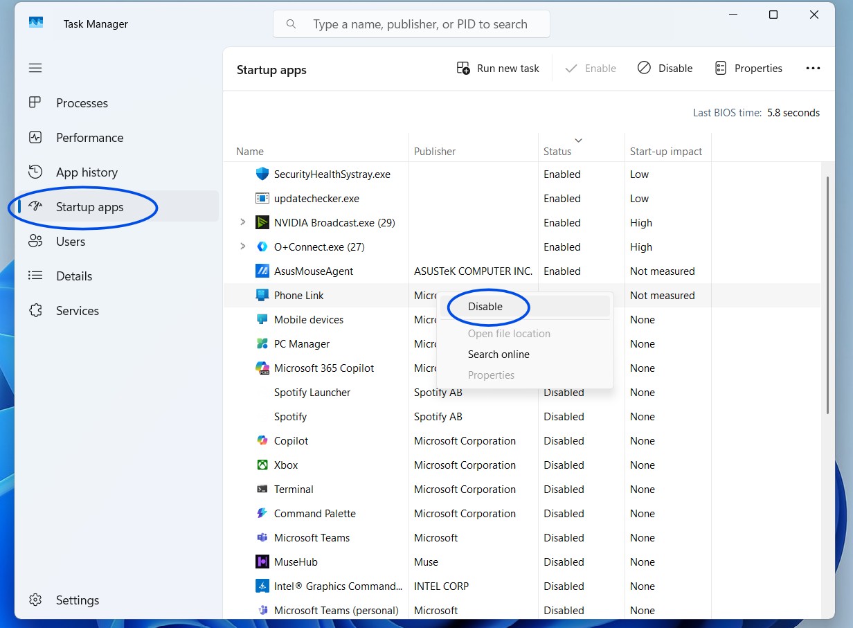853x628 pixels.
Task: Click the more options ellipsis button
Action: (x=813, y=69)
